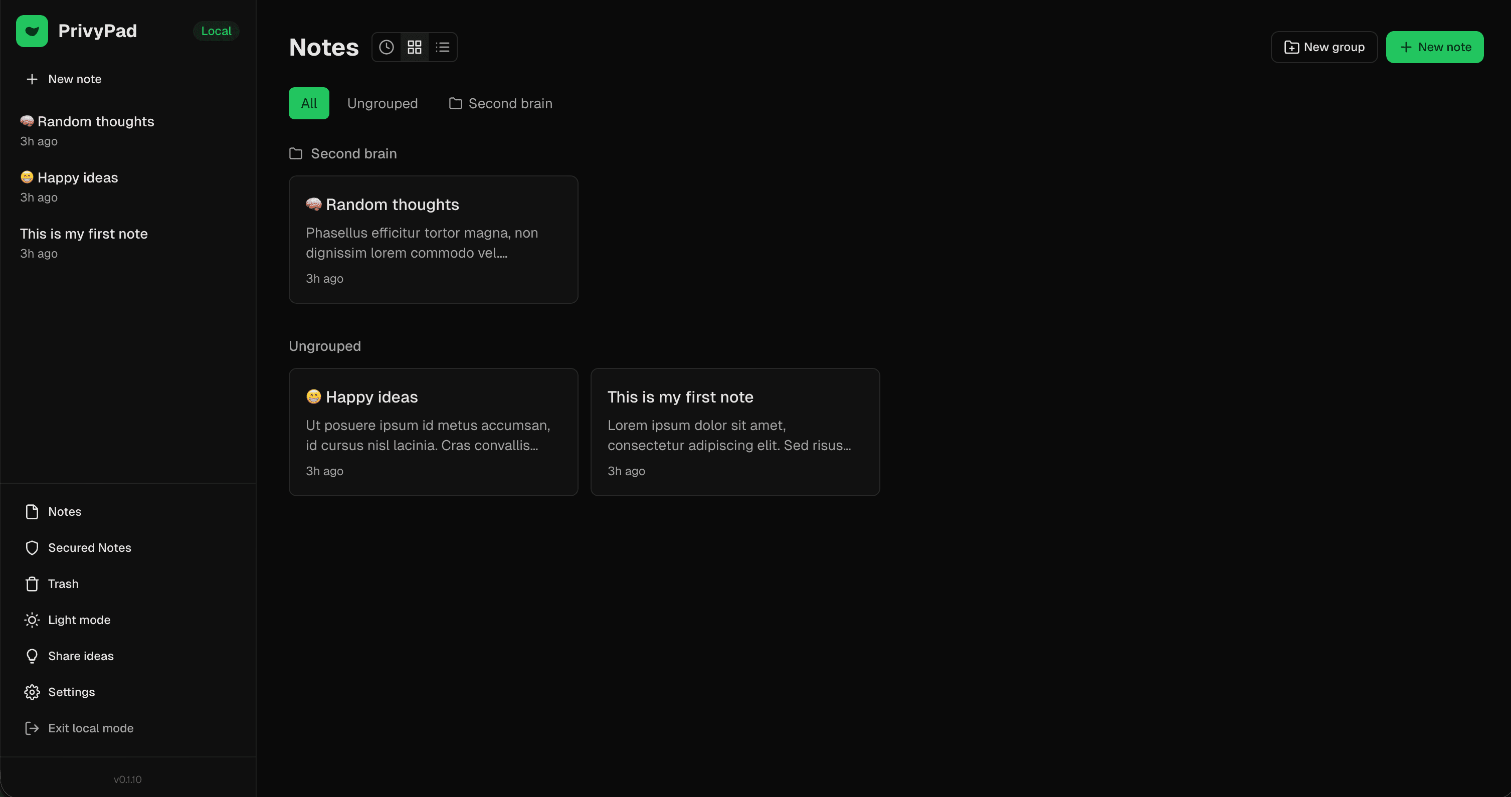The width and height of the screenshot is (1511, 797).
Task: Open the sort by time icon
Action: (386, 47)
